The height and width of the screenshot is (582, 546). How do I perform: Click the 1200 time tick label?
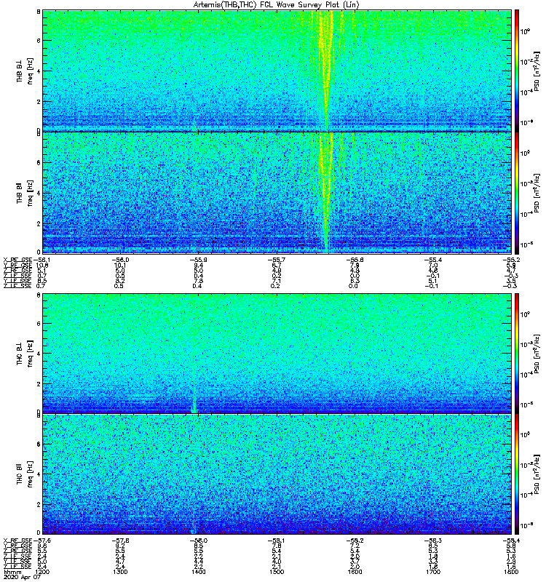click(x=42, y=572)
